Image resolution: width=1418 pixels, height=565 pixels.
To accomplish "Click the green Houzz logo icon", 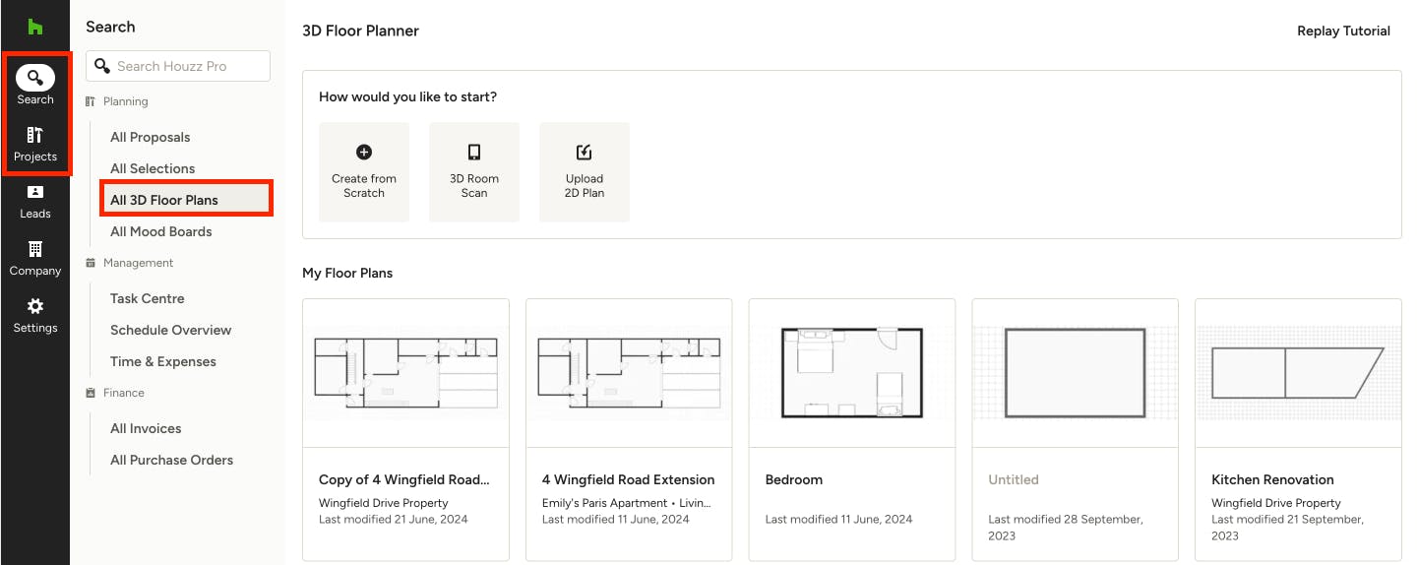I will [x=34, y=27].
